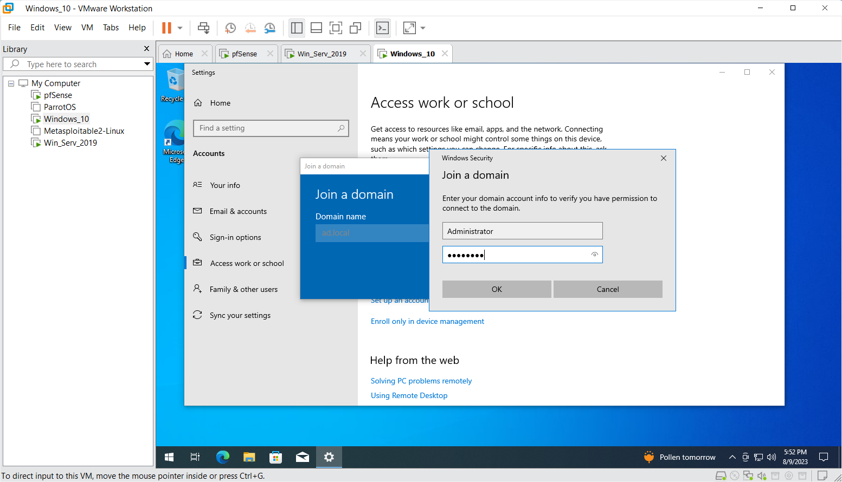
Task: Open Sync your settings page
Action: [240, 315]
